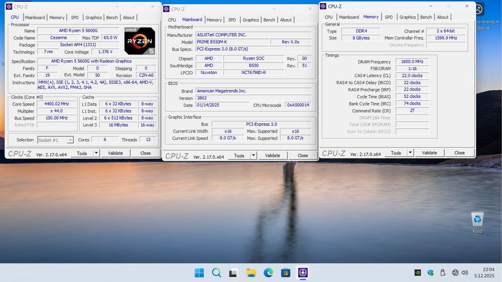The image size is (502, 282).
Task: Go to About tab in right CPU-Z window
Action: pyautogui.click(x=443, y=17)
